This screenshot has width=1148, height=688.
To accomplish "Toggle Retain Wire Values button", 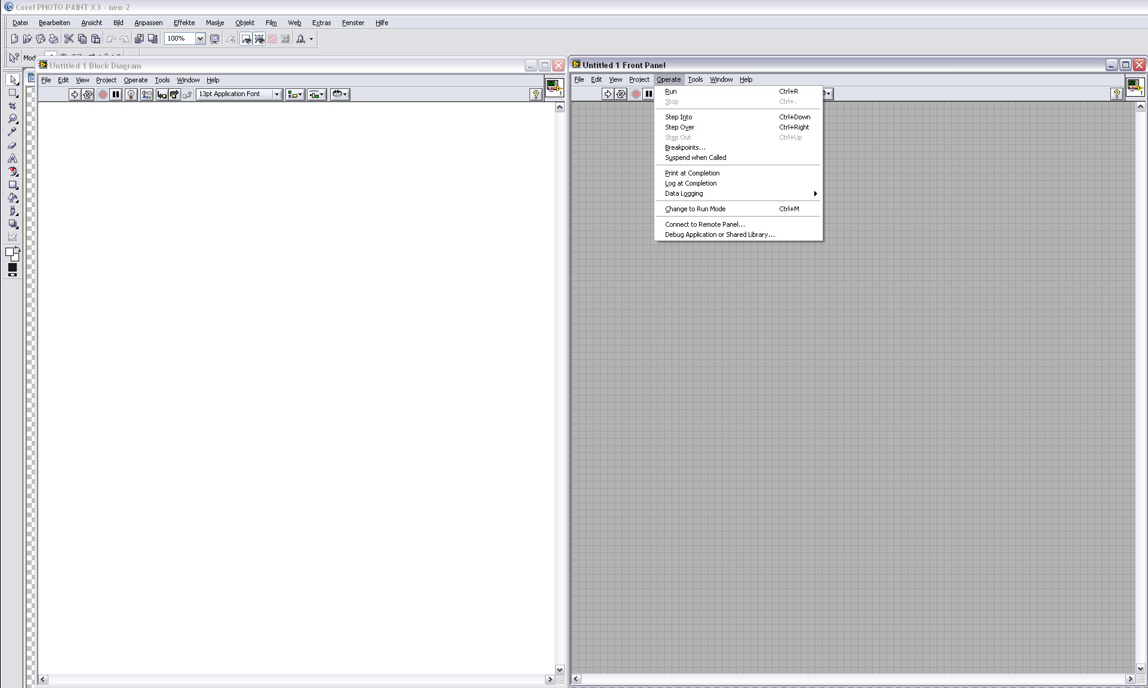I will (x=146, y=94).
